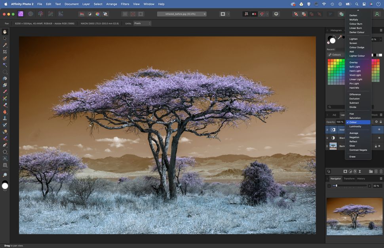The width and height of the screenshot is (384, 248).
Task: Select the Selection Brush tool
Action: click(5, 59)
